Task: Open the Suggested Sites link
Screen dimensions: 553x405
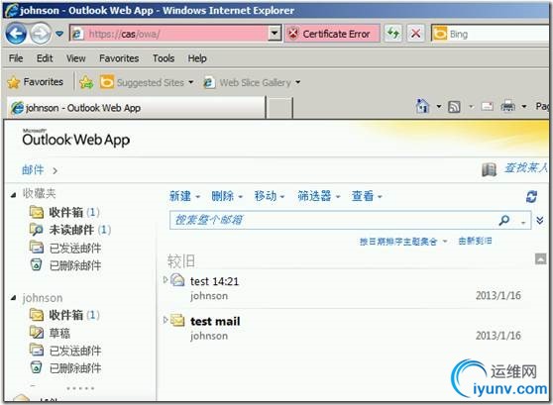Action: [147, 82]
